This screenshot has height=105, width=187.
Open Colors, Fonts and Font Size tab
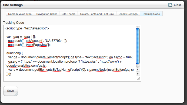tap(97, 14)
